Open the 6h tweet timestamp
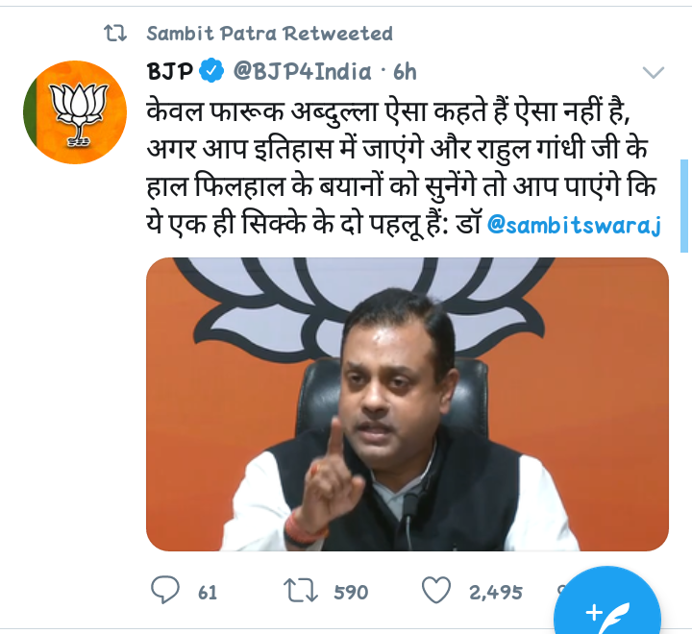 point(405,72)
